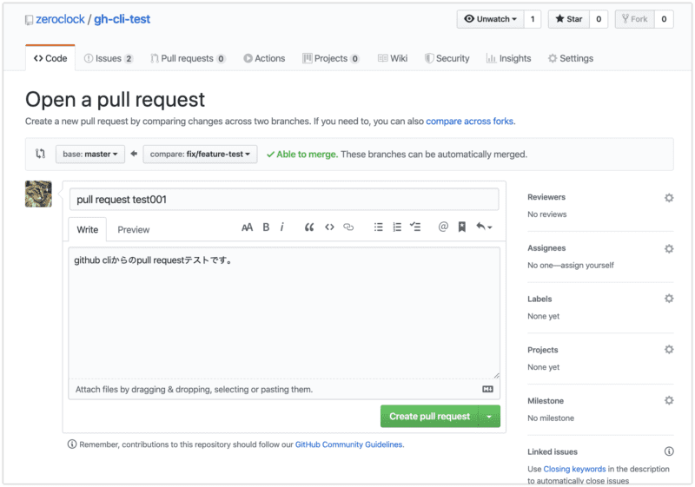Insert a numbered list
The image size is (695, 487).
[x=397, y=227]
